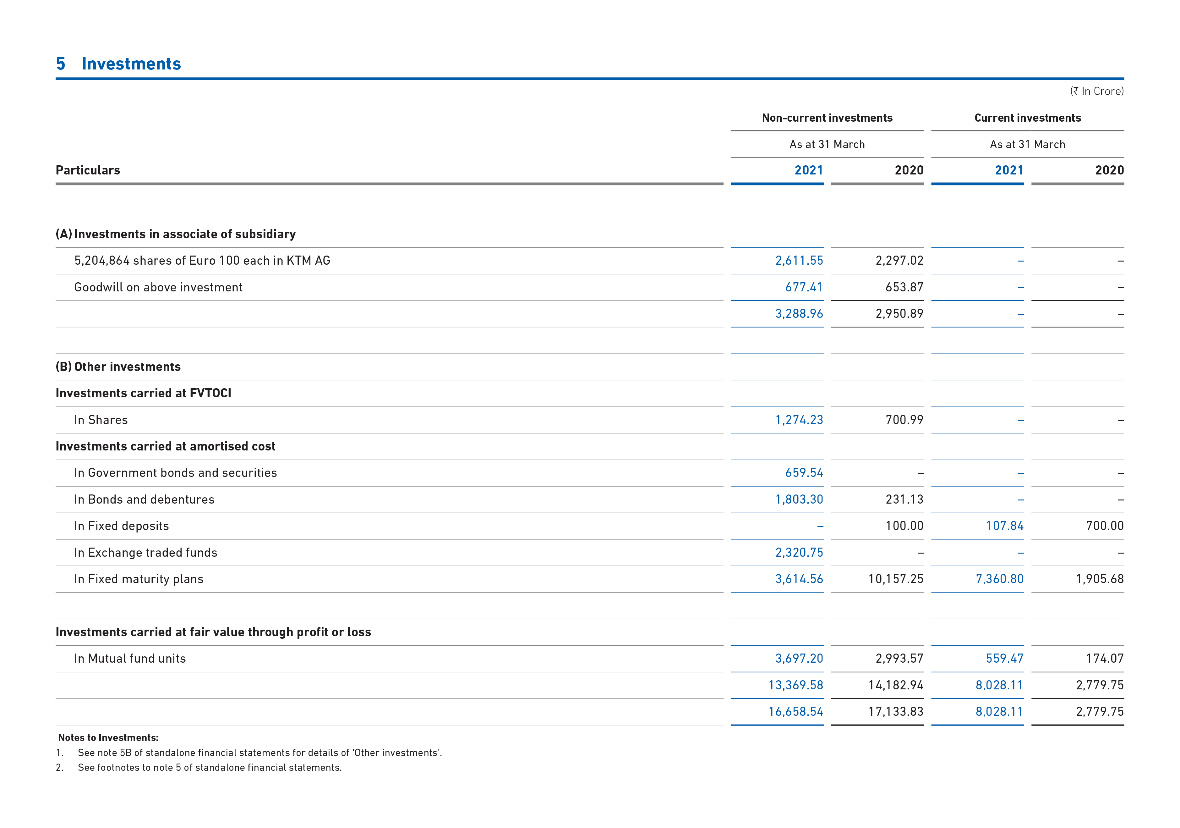Click fixed deposits value 100.00
This screenshot has height=828, width=1180.
point(904,526)
